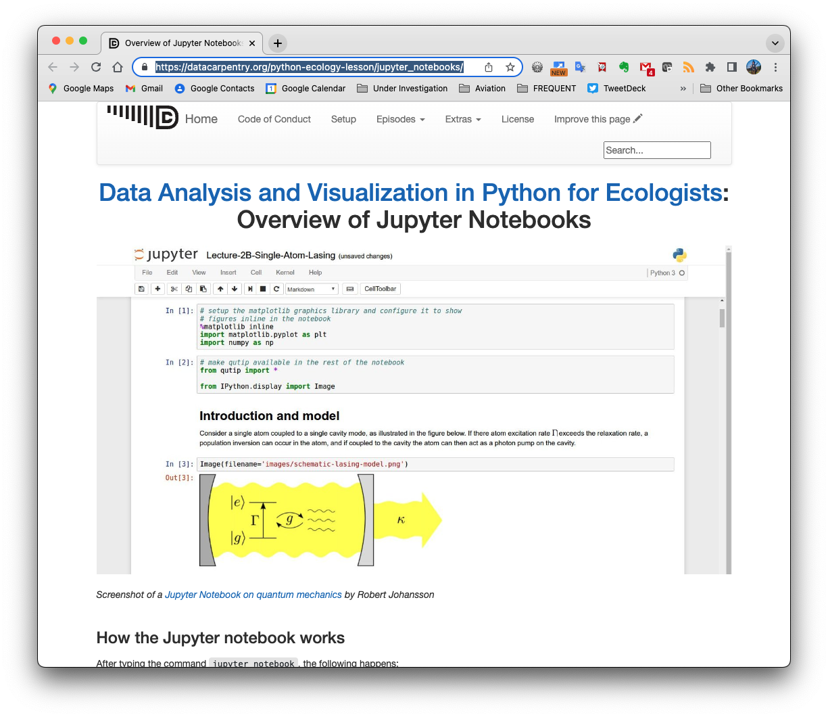The height and width of the screenshot is (717, 828).
Task: Expand the Extras dropdown menu
Action: point(463,119)
